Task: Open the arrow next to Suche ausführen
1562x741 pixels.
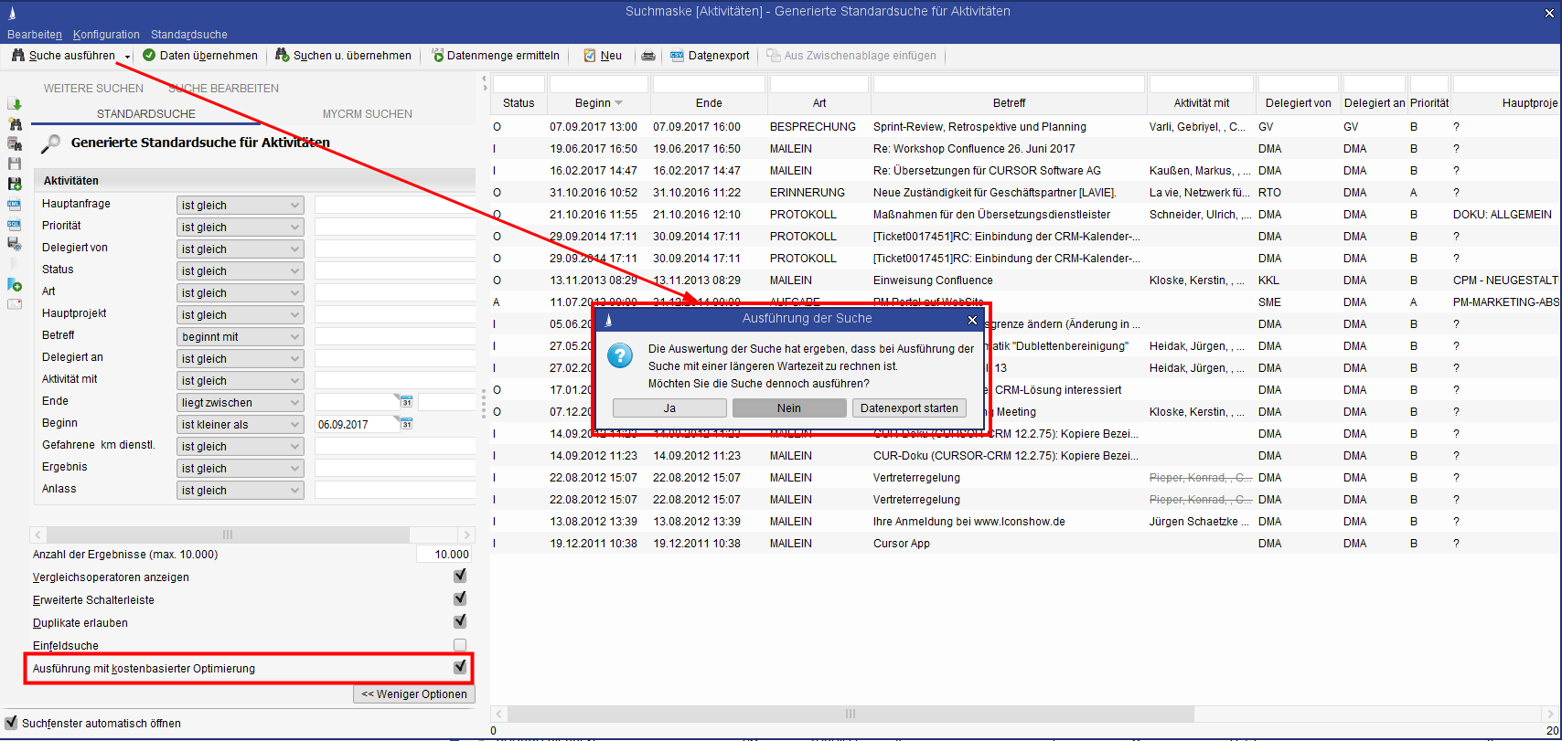Action: [x=128, y=57]
